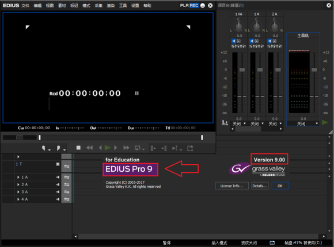Screen dimensions: 334x247
Task: Open the 工具 menu
Action: click(123, 6)
